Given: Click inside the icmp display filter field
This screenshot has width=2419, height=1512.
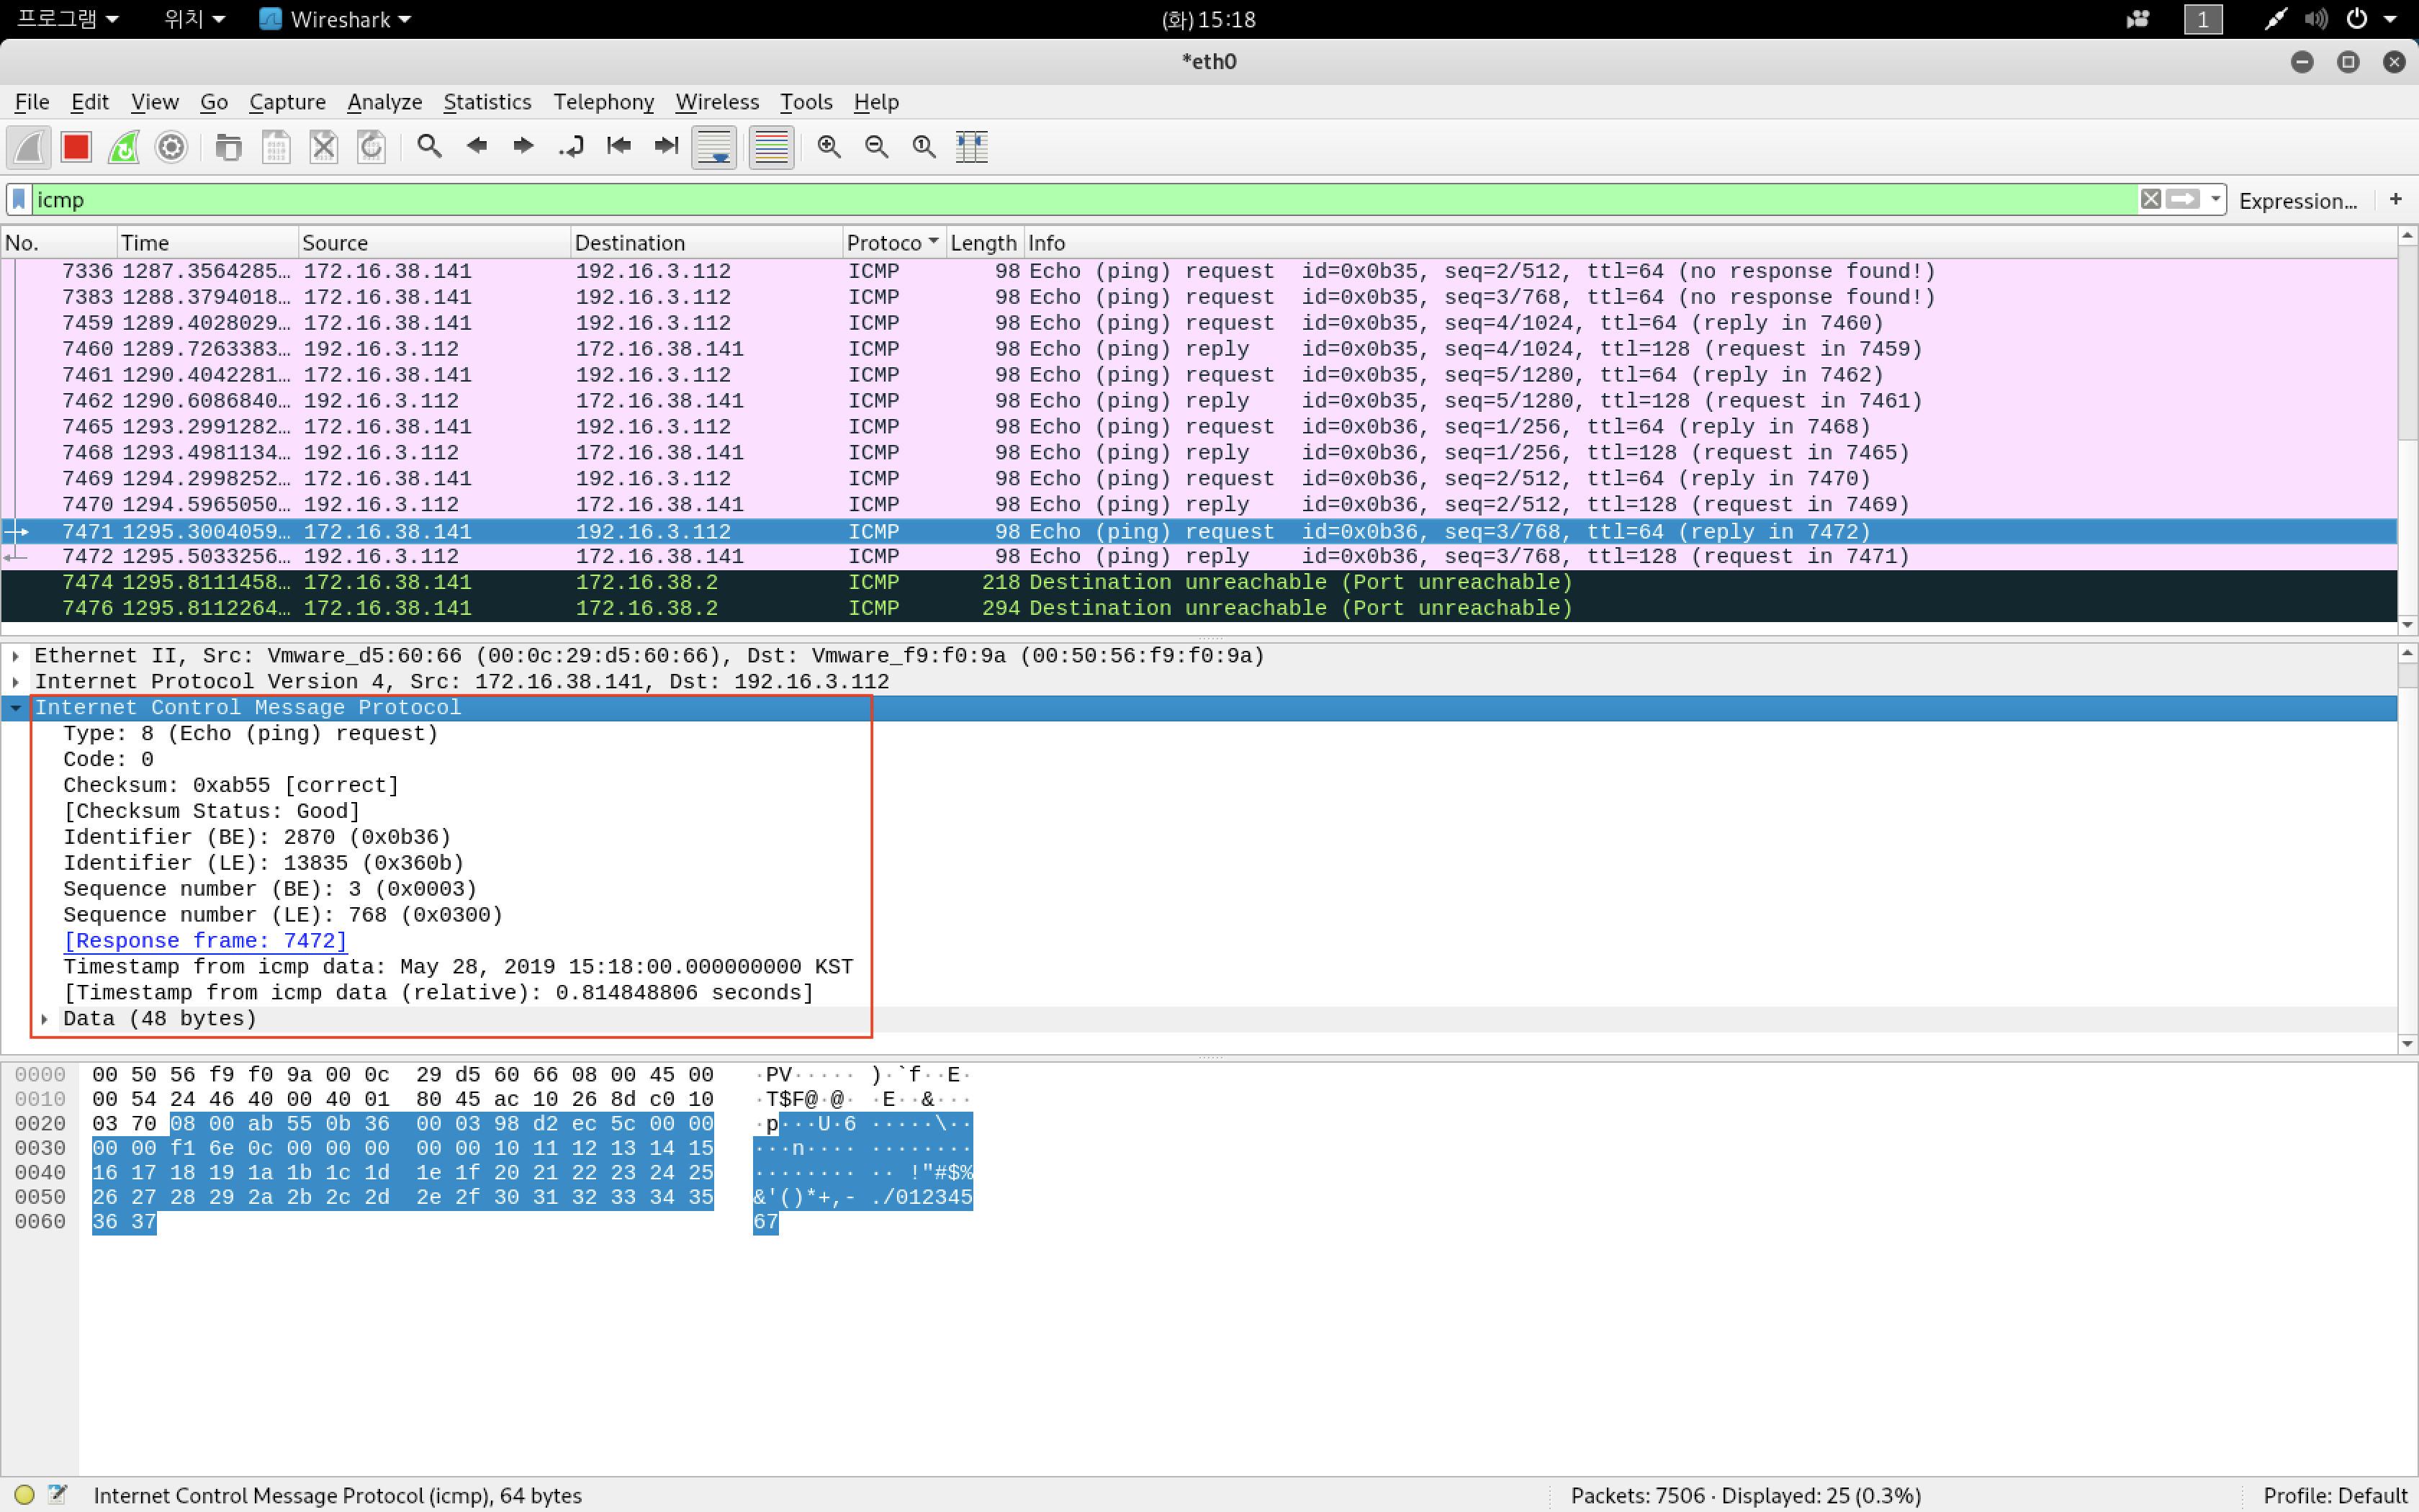Looking at the screenshot, I should [999, 199].
